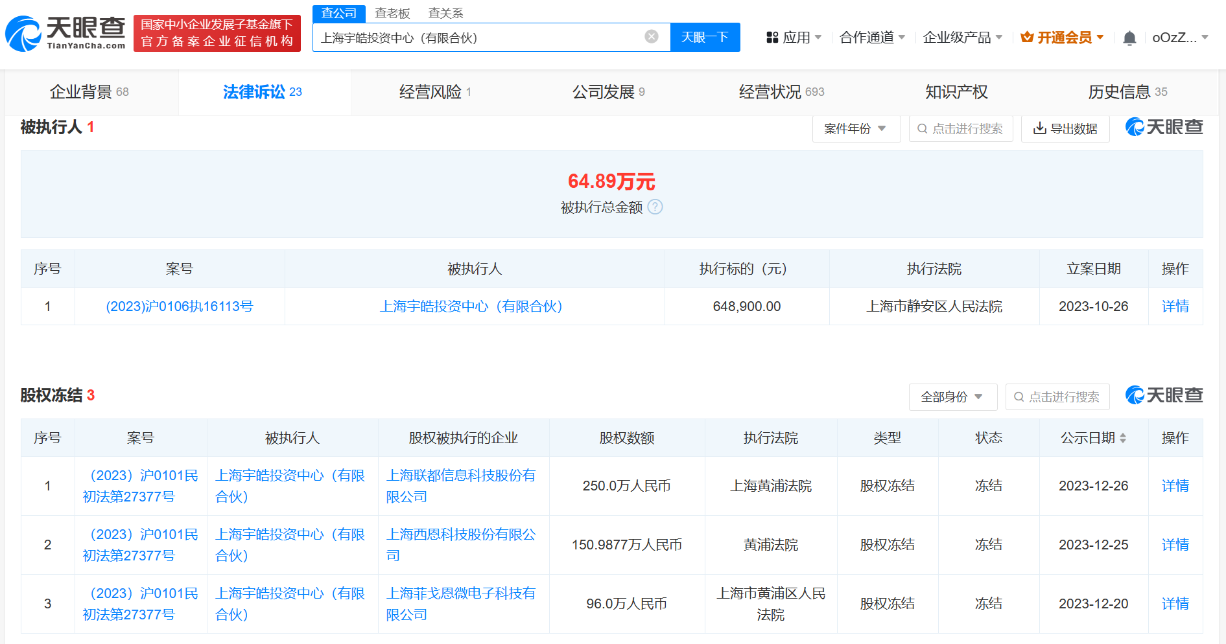Click the 150.9877万人民币 cell
Viewport: 1226px width, 644px height.
(627, 545)
